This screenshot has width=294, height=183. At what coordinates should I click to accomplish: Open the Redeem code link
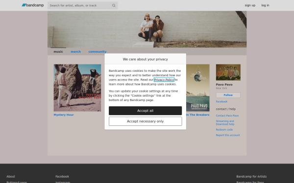tap(224, 130)
